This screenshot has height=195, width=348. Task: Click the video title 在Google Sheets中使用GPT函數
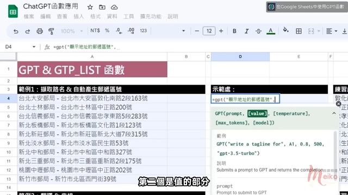click(x=310, y=7)
